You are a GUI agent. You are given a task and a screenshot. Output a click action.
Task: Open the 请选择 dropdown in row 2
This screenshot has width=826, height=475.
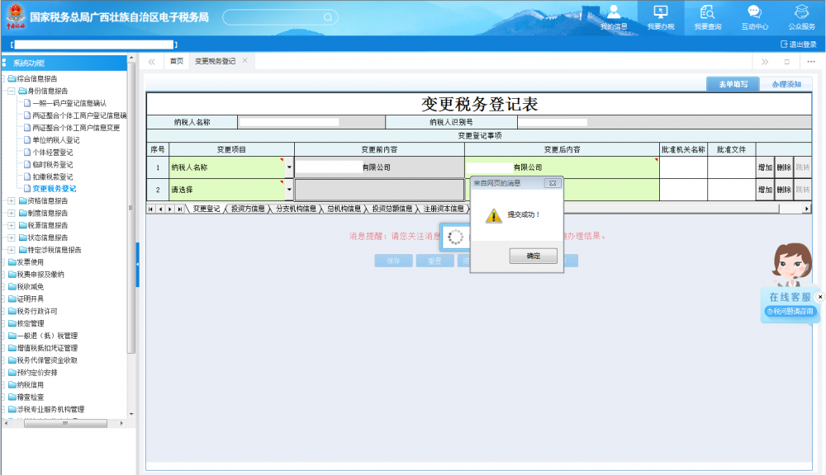click(289, 190)
